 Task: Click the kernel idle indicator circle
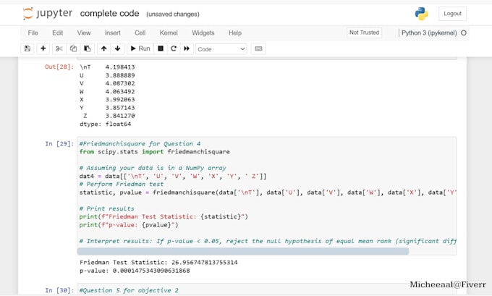coord(464,33)
